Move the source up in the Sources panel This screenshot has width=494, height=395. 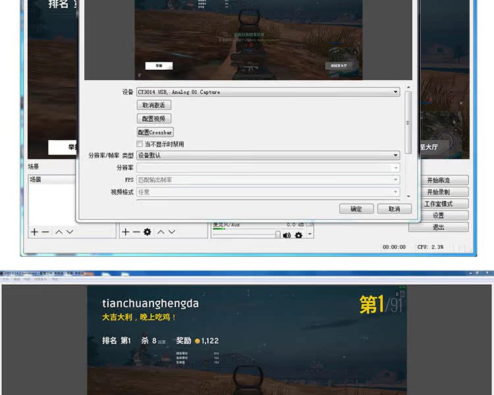pos(161,232)
